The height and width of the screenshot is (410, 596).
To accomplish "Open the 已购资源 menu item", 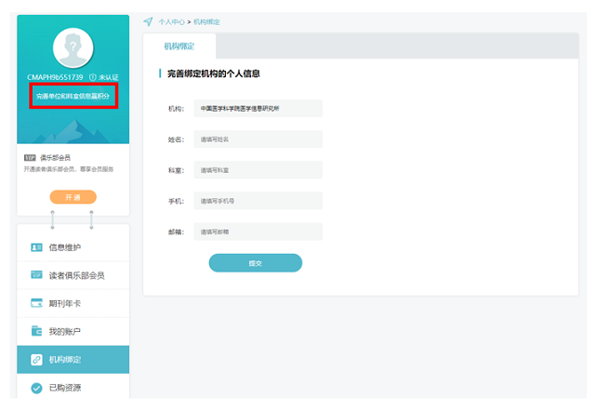I will pyautogui.click(x=73, y=388).
